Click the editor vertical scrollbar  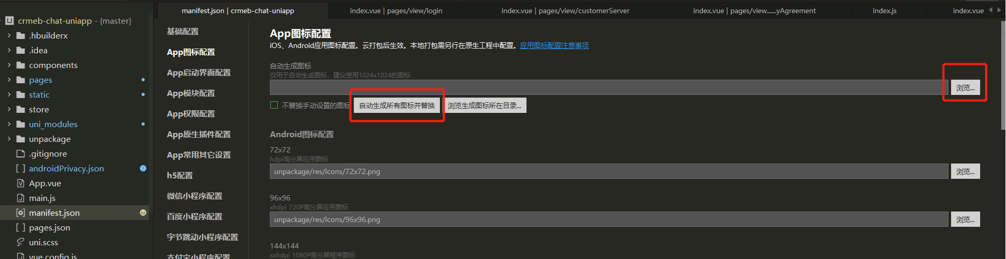pyautogui.click(x=1003, y=75)
